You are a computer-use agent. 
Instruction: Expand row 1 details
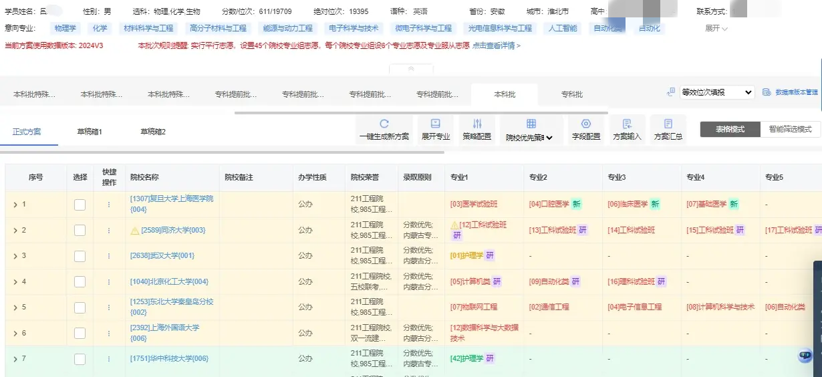coord(15,205)
